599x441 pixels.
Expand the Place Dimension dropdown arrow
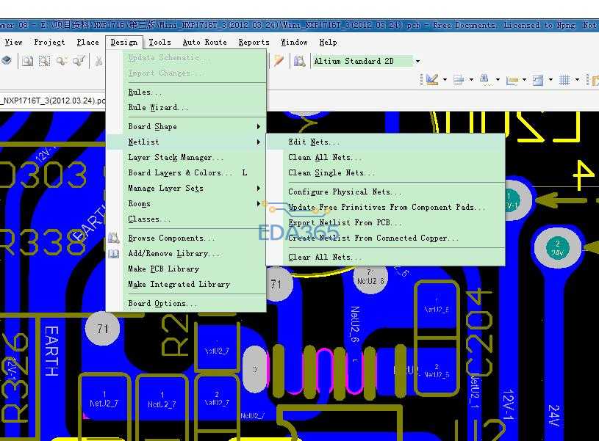[x=524, y=80]
